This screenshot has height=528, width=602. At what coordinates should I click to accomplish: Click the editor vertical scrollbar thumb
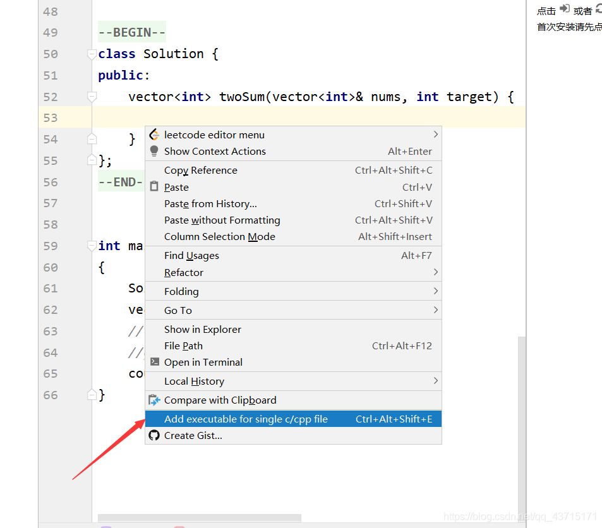[522, 428]
